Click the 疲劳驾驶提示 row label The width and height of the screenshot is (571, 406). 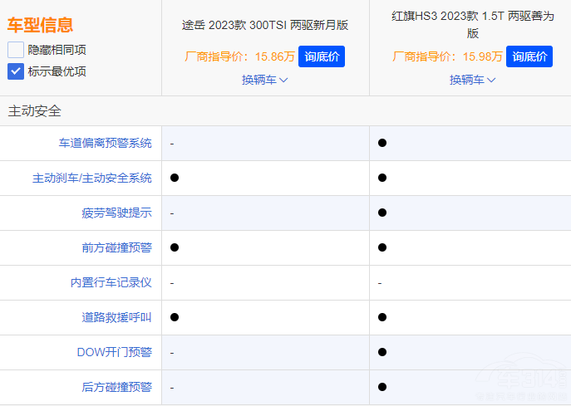click(x=116, y=213)
